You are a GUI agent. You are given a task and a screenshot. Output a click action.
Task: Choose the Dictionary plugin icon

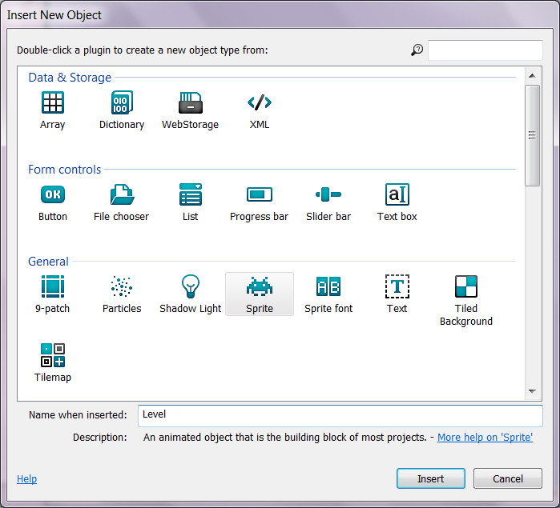click(122, 103)
